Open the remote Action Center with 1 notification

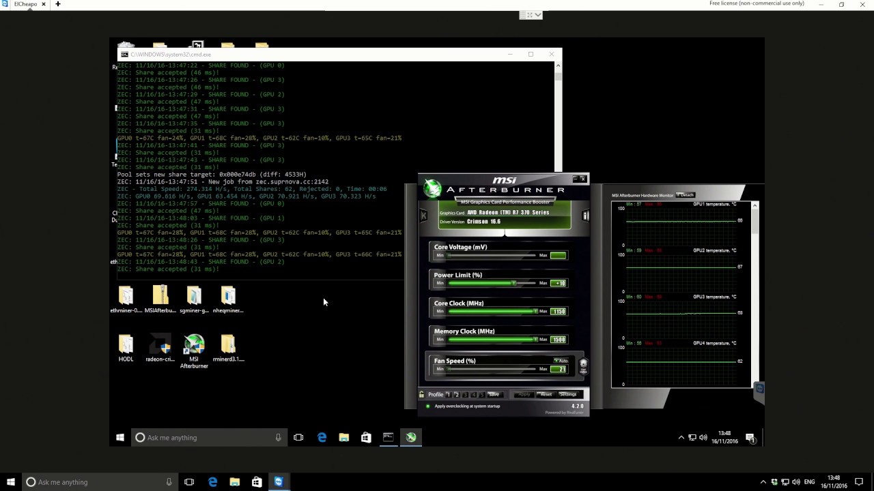click(750, 437)
